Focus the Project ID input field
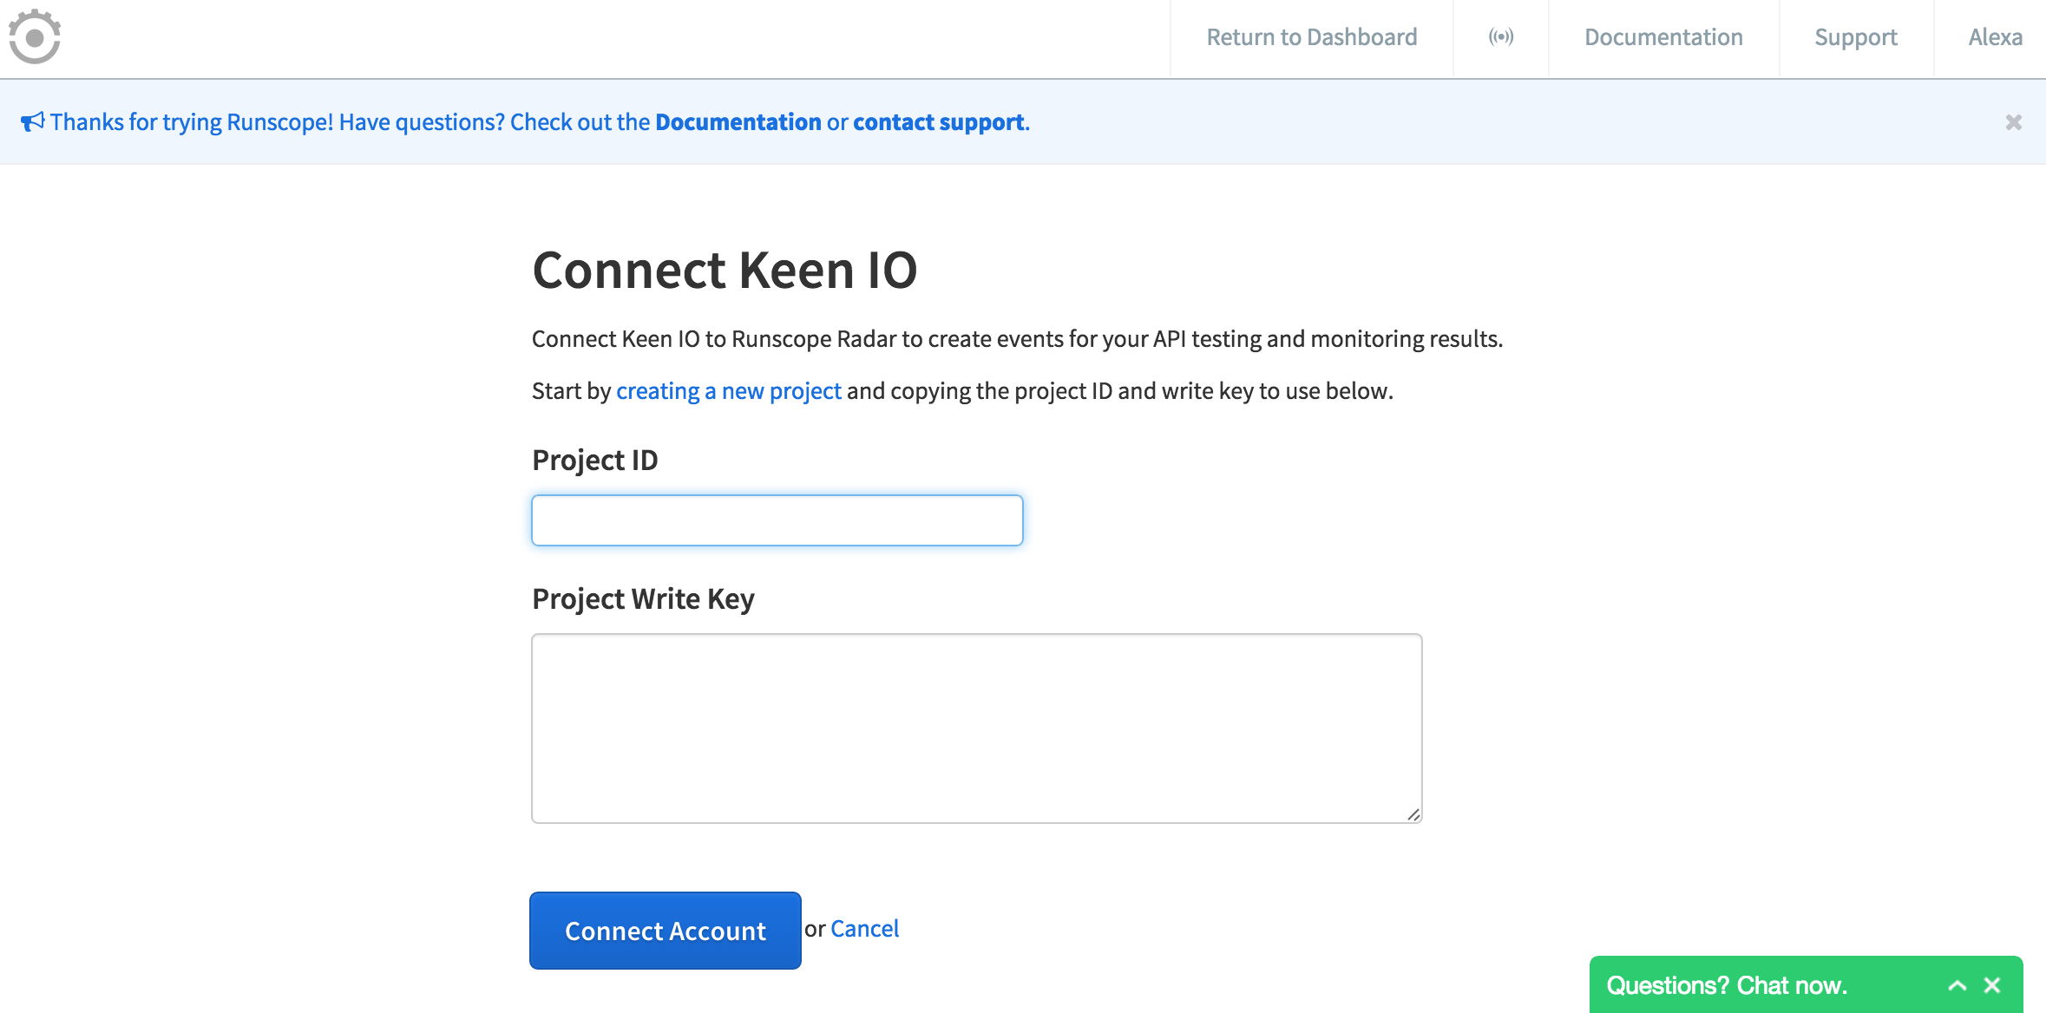This screenshot has height=1013, width=2046. pyautogui.click(x=777, y=520)
